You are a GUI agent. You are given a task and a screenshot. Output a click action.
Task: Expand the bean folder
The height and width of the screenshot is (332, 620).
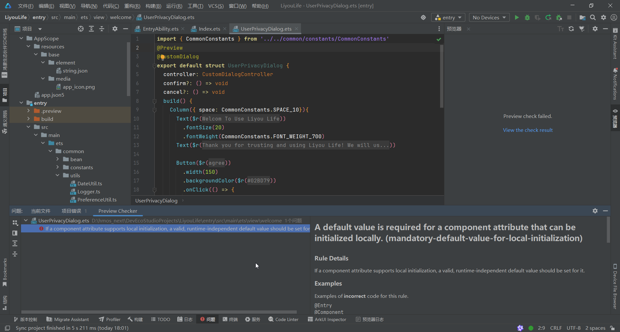pos(57,159)
